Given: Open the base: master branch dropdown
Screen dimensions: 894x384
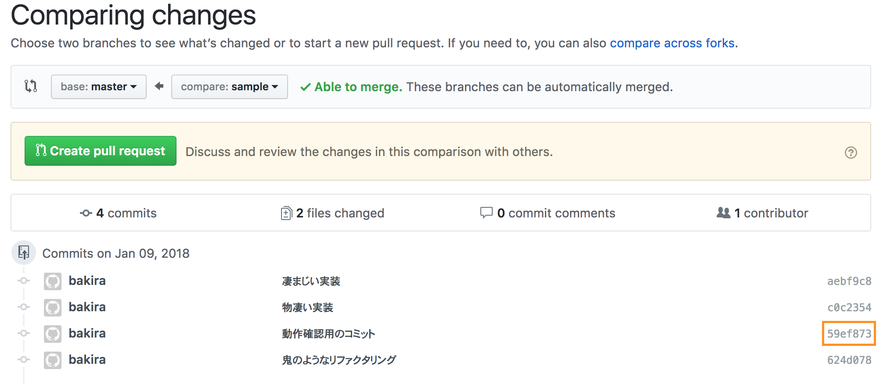Looking at the screenshot, I should tap(99, 87).
